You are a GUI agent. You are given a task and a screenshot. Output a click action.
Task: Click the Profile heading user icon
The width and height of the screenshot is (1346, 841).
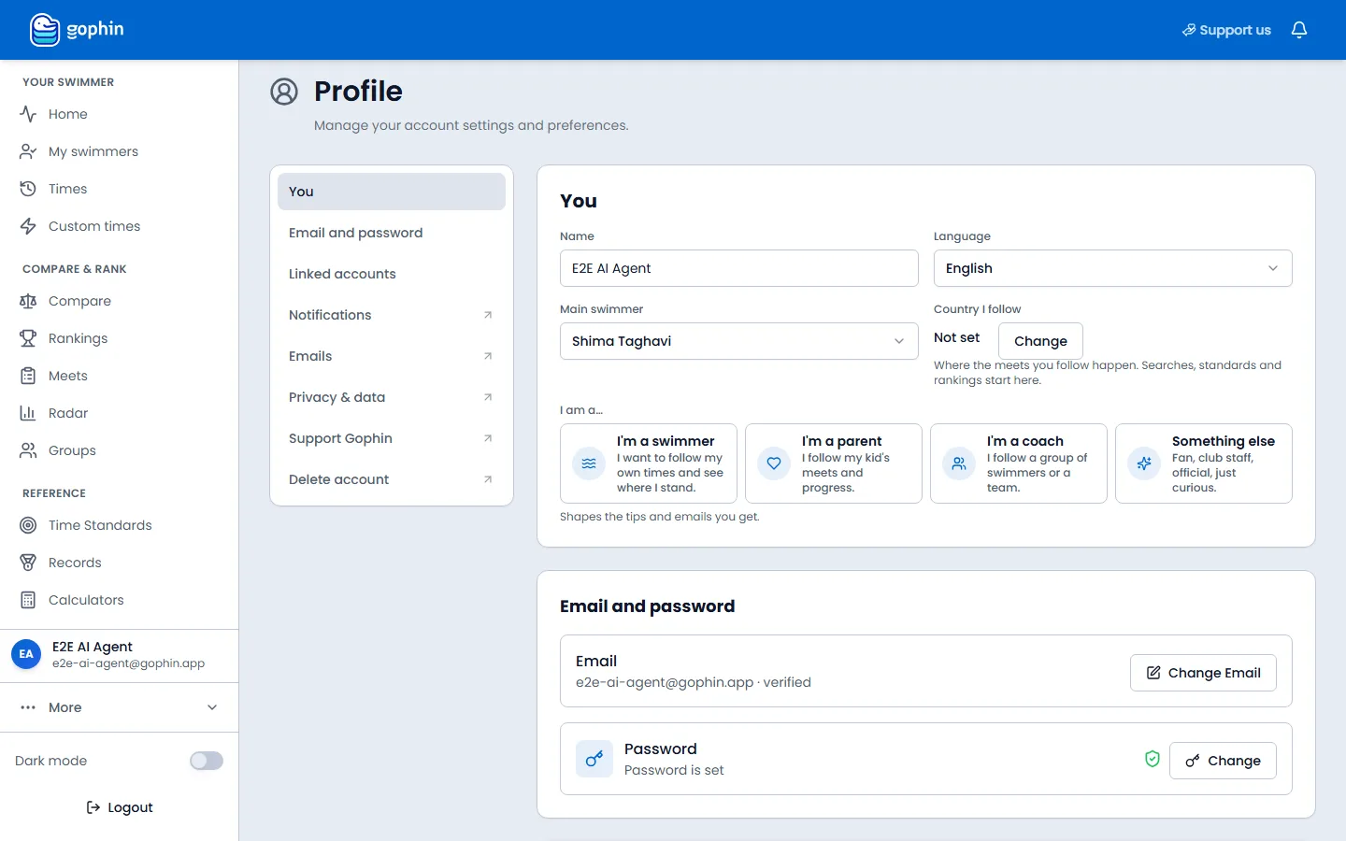(284, 92)
